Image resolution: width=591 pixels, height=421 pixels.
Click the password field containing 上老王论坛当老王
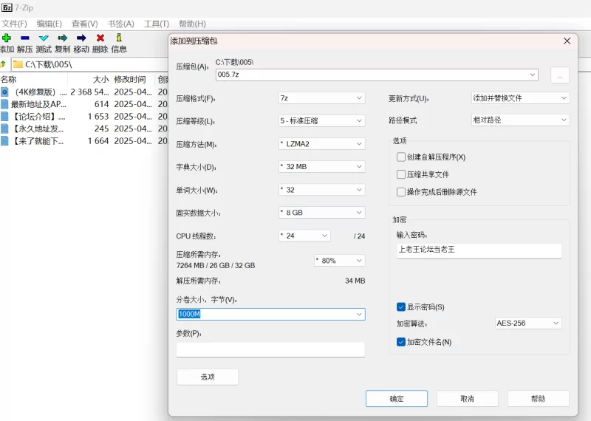[x=479, y=250]
